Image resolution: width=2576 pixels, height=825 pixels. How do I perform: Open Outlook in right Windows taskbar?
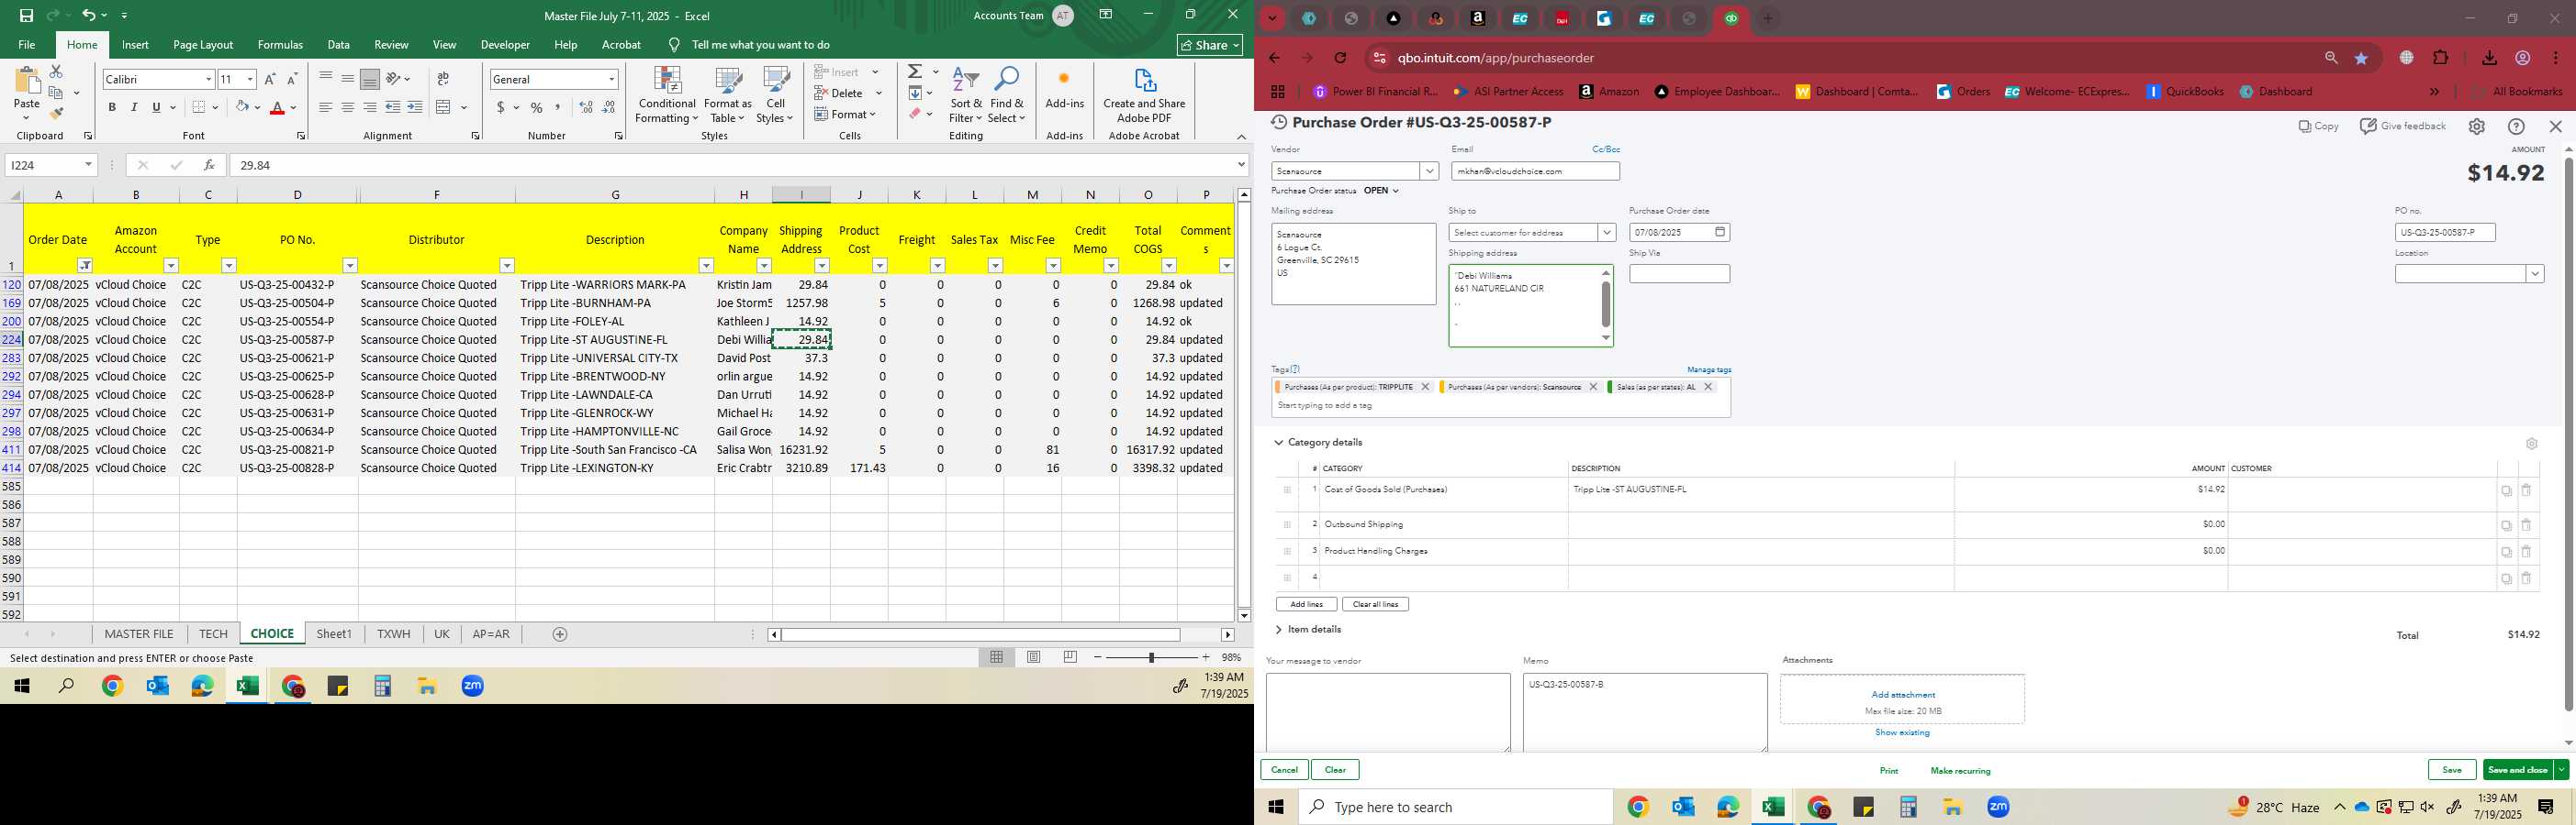pos(1683,807)
